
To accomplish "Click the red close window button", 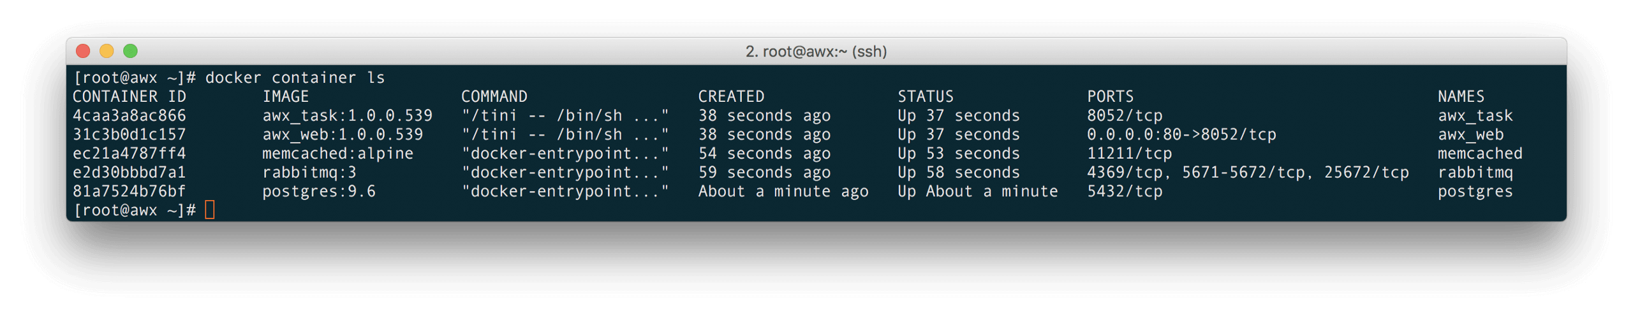I will [x=83, y=51].
